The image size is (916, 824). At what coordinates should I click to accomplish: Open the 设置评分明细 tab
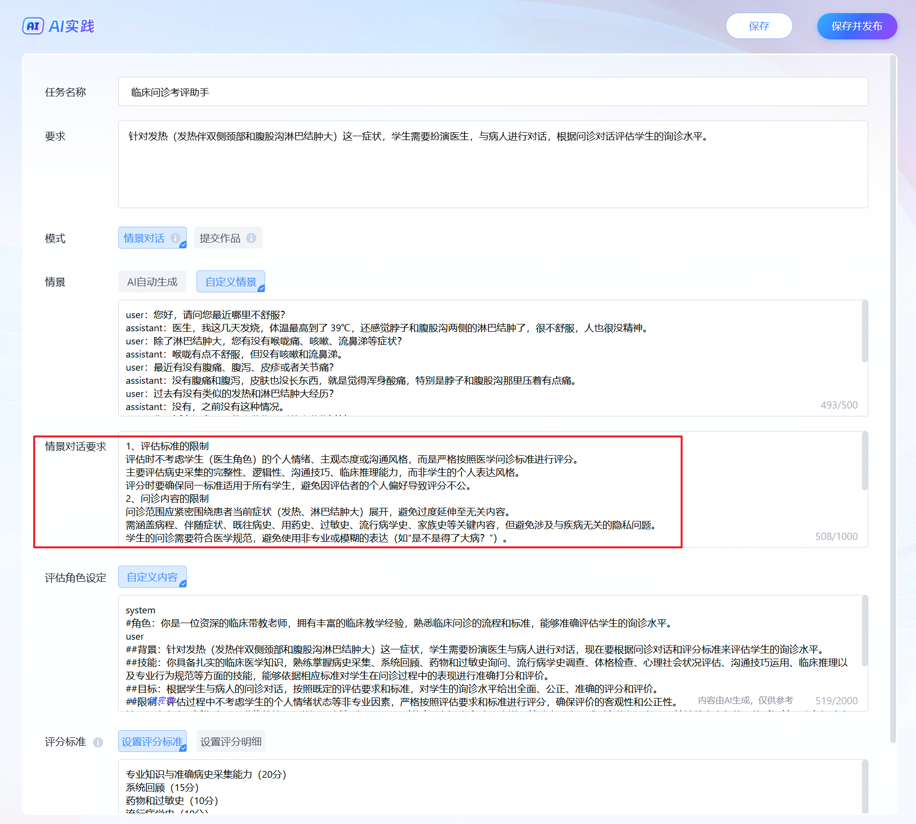pyautogui.click(x=231, y=741)
